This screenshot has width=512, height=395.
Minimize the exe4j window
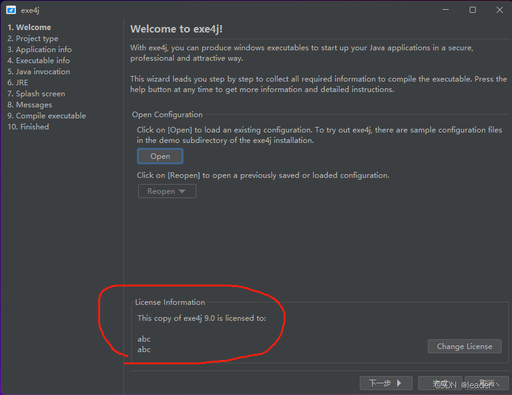445,10
